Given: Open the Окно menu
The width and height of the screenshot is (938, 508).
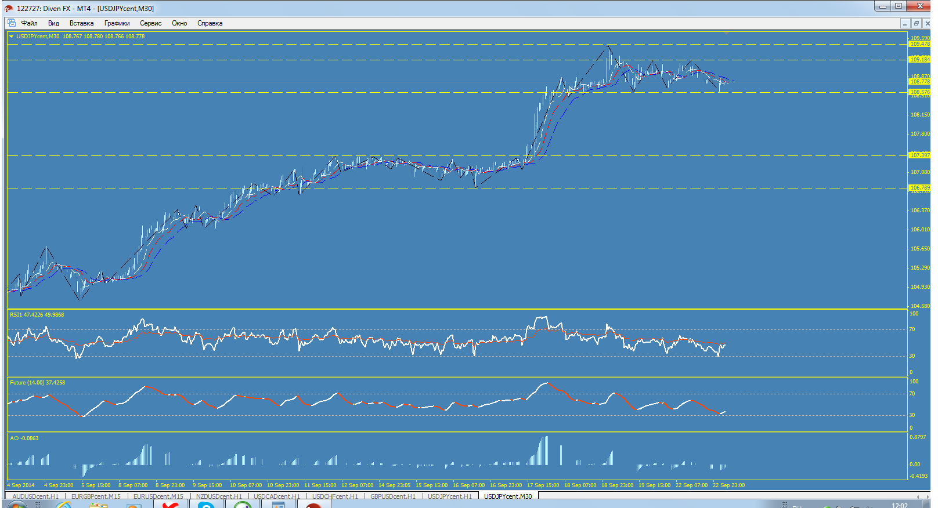Looking at the screenshot, I should [179, 23].
